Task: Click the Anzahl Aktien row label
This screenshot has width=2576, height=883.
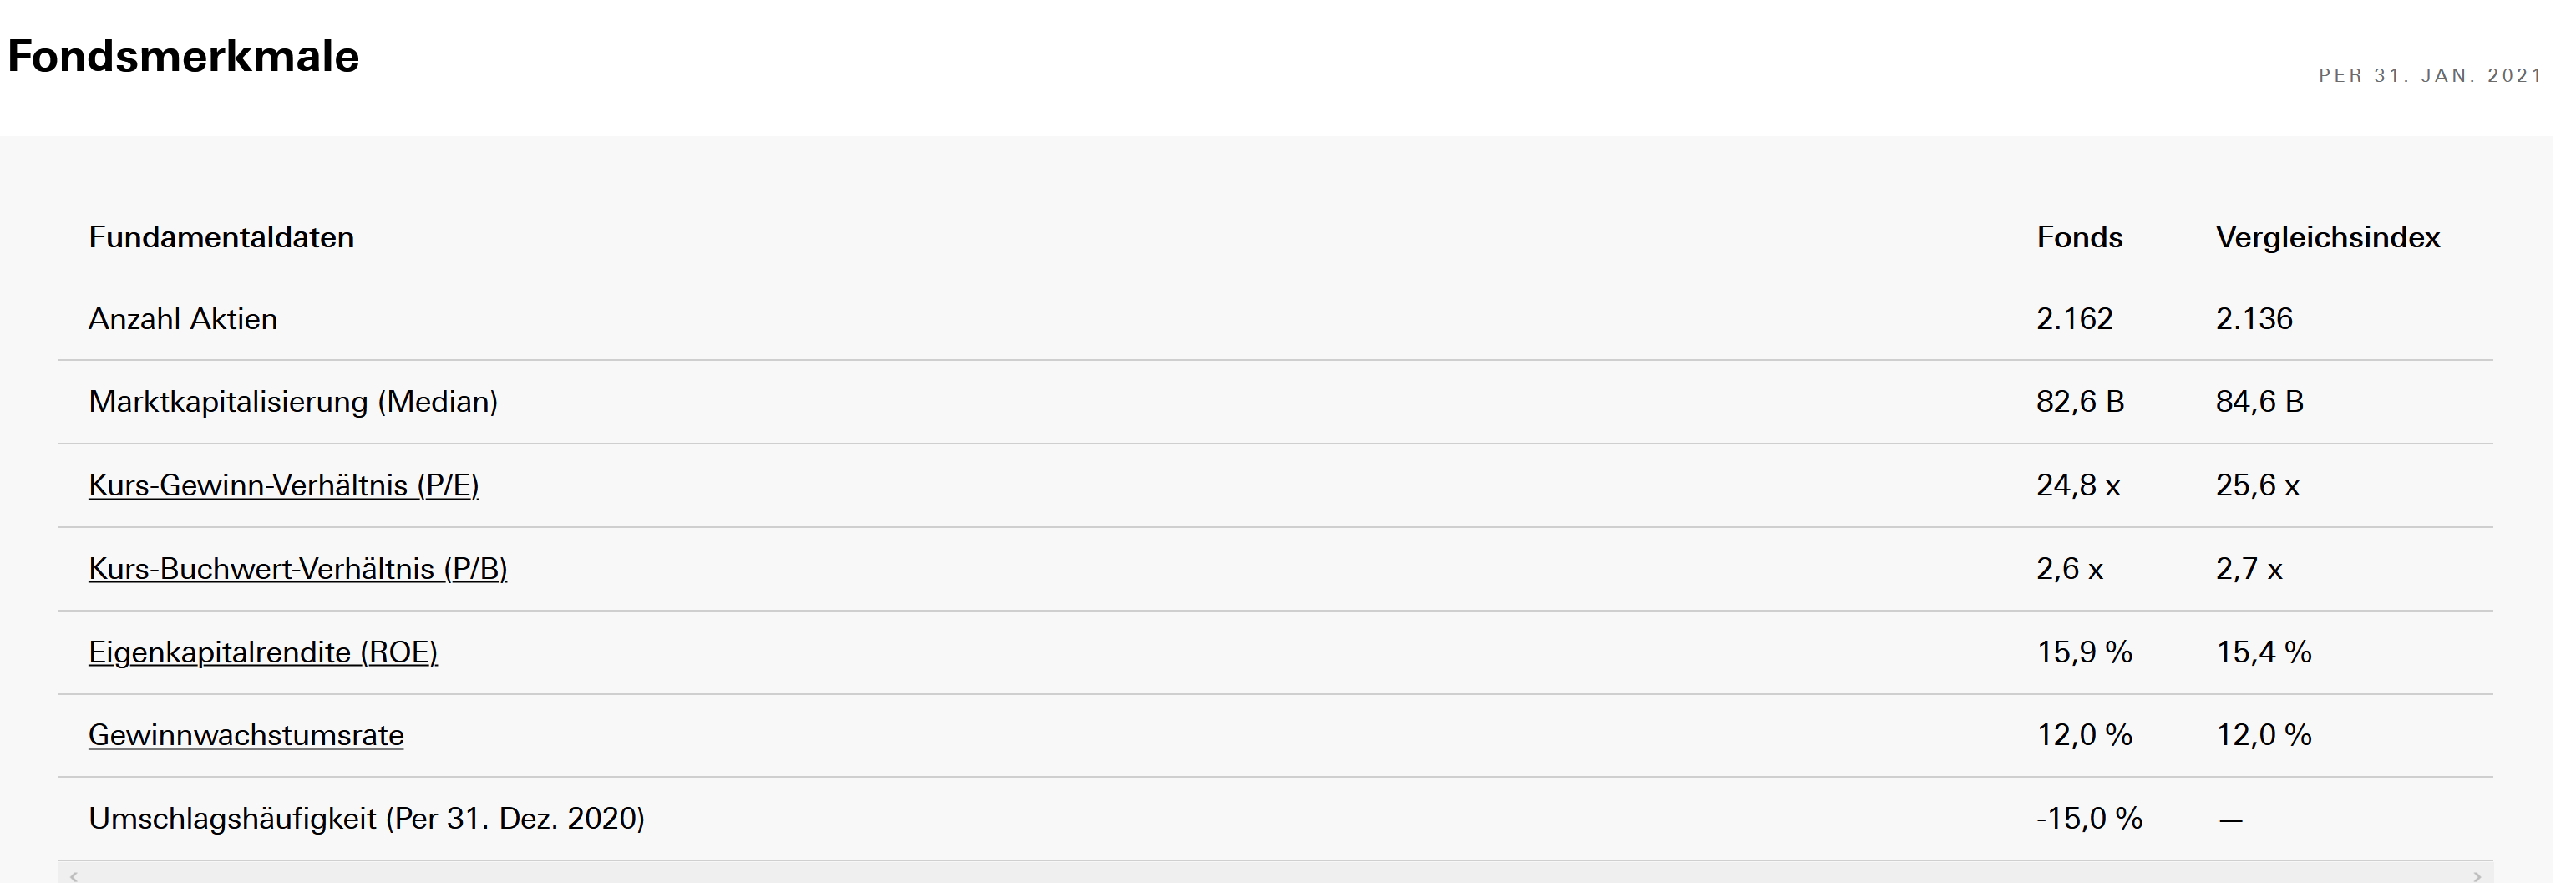Action: 183,319
